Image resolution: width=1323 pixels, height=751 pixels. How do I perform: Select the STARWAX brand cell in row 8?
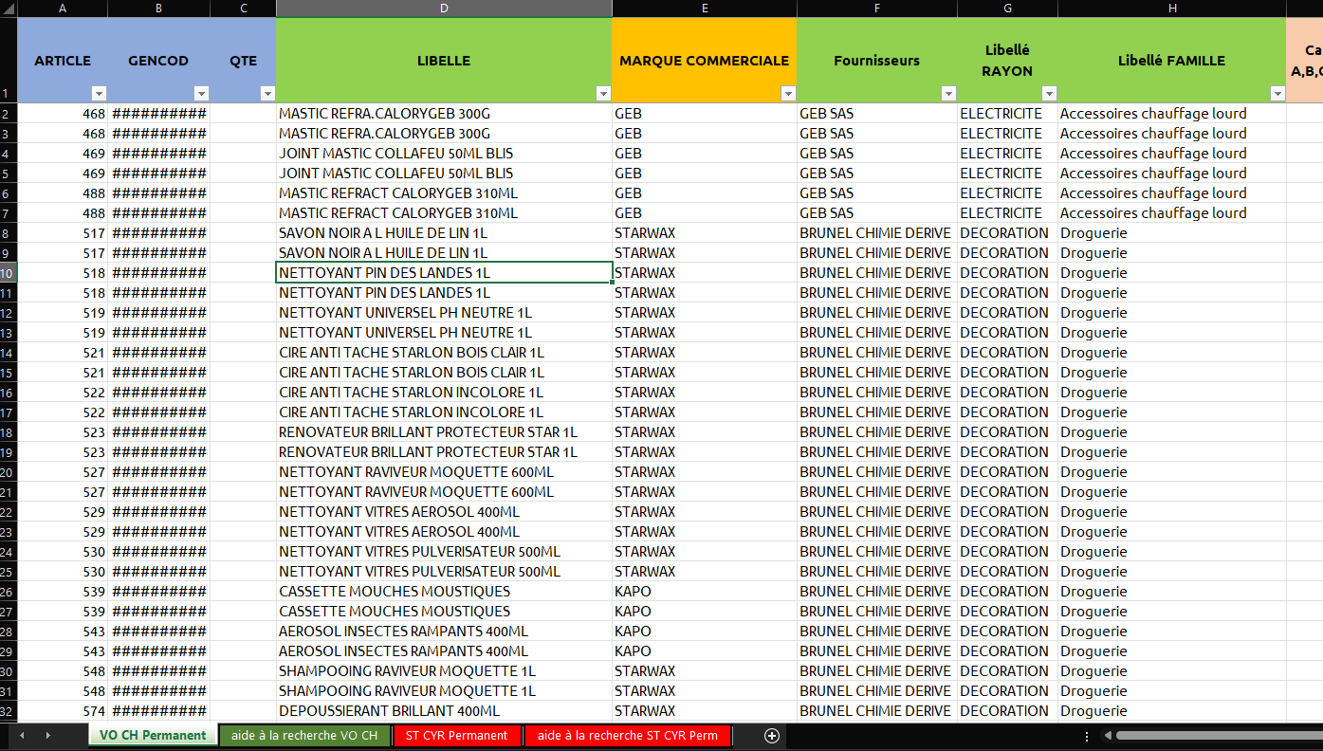(x=705, y=233)
